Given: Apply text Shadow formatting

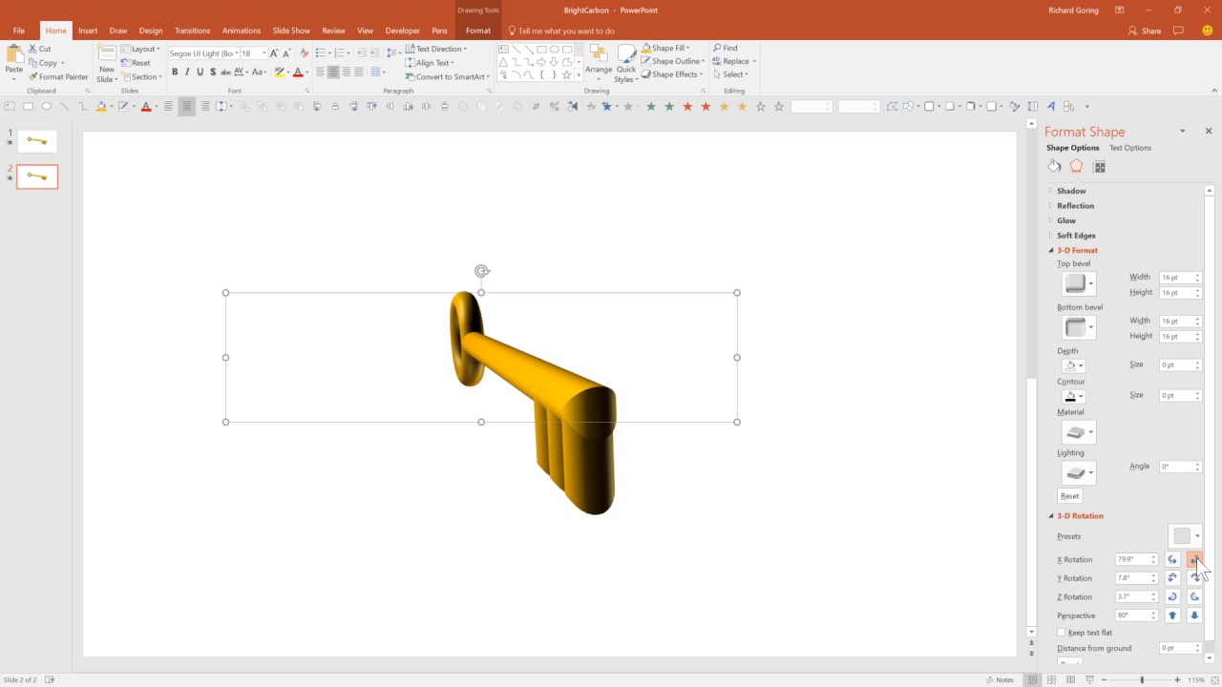Looking at the screenshot, I should pos(213,73).
